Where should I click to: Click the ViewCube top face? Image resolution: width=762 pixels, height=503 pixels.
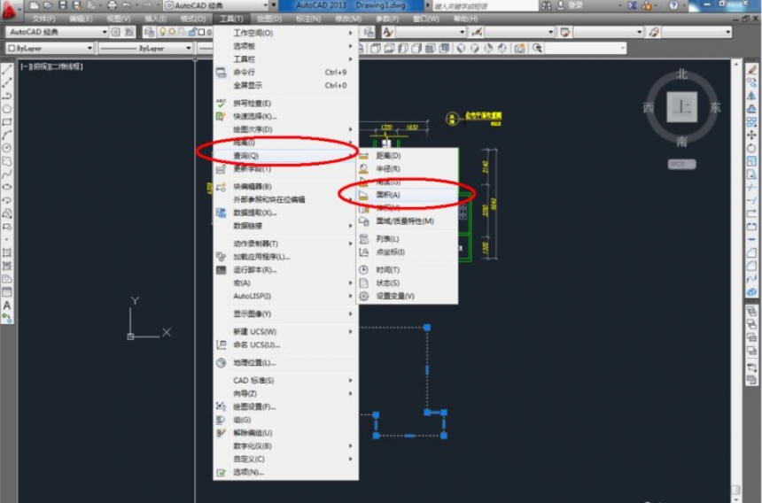(x=682, y=107)
